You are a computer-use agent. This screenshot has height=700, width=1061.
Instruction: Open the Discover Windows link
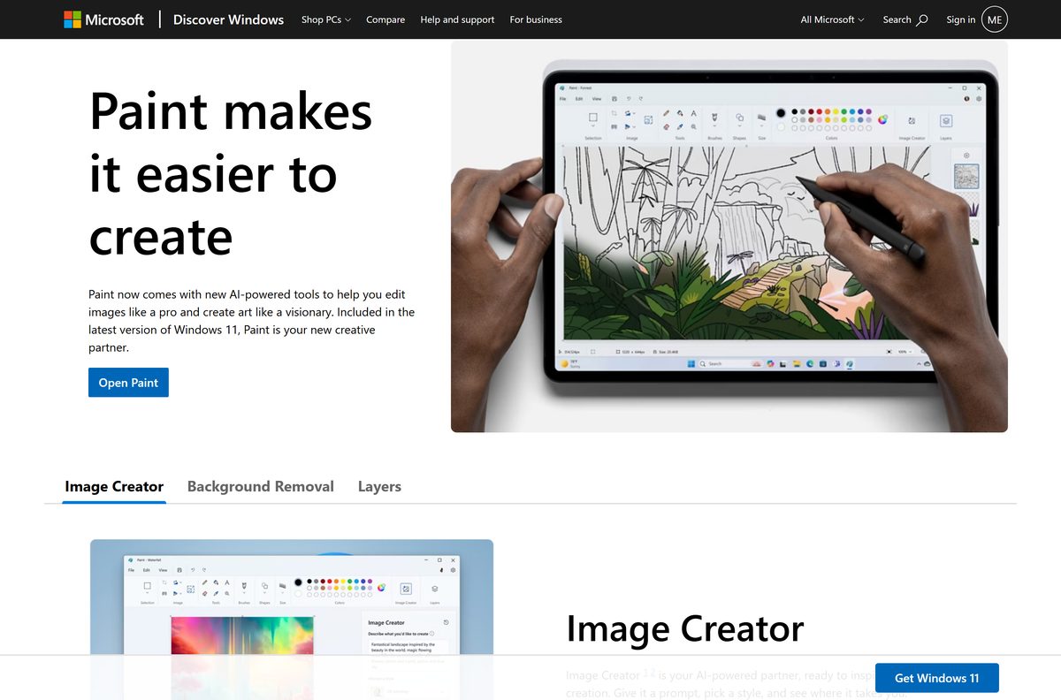point(228,19)
